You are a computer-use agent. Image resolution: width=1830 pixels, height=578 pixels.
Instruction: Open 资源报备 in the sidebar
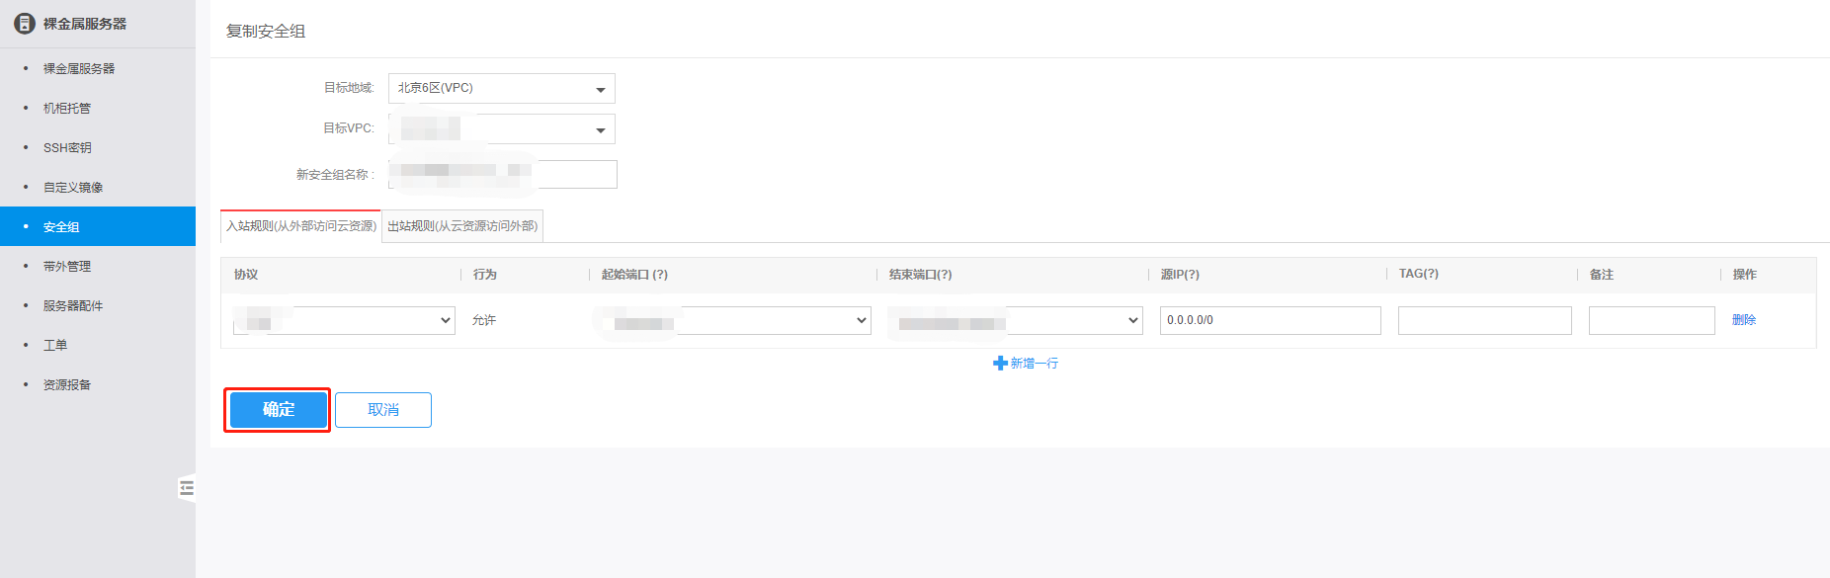[x=67, y=384]
